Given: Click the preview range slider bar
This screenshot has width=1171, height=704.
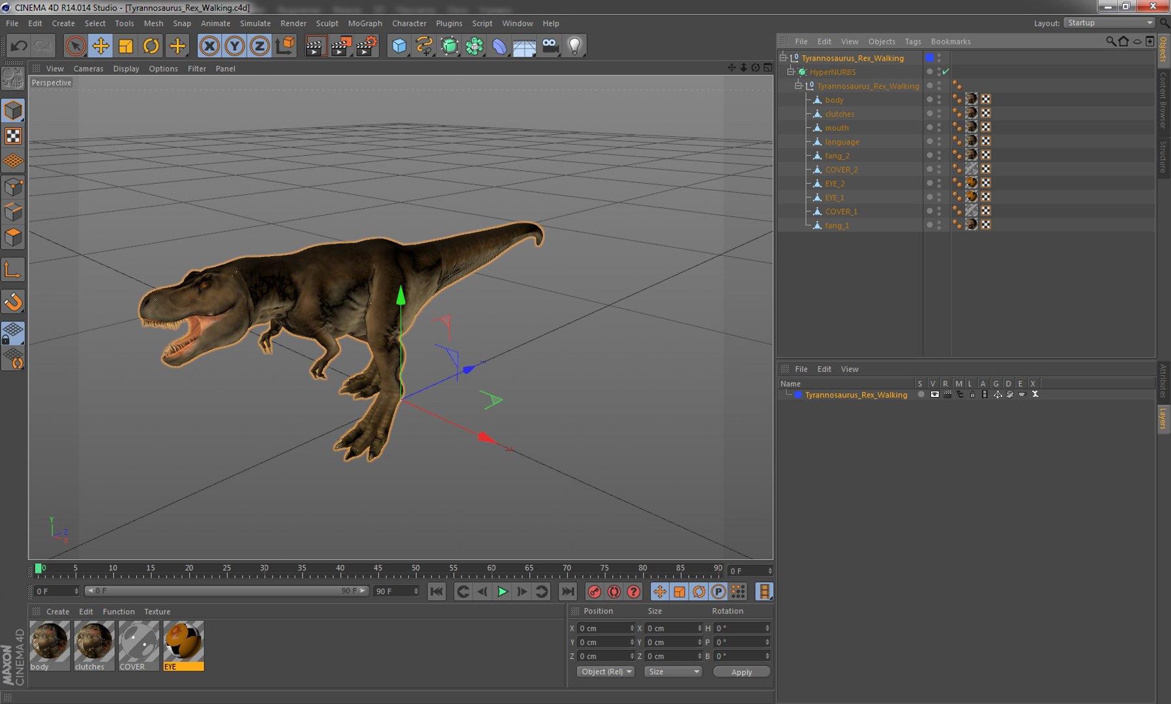Looking at the screenshot, I should coord(226,591).
